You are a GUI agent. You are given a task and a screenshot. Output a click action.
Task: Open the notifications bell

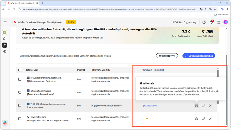[211, 22]
